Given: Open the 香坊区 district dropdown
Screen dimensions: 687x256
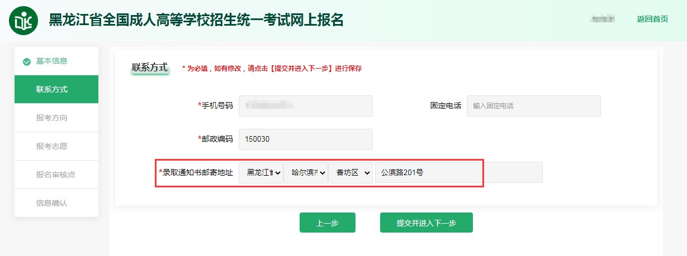Looking at the screenshot, I should tap(350, 173).
